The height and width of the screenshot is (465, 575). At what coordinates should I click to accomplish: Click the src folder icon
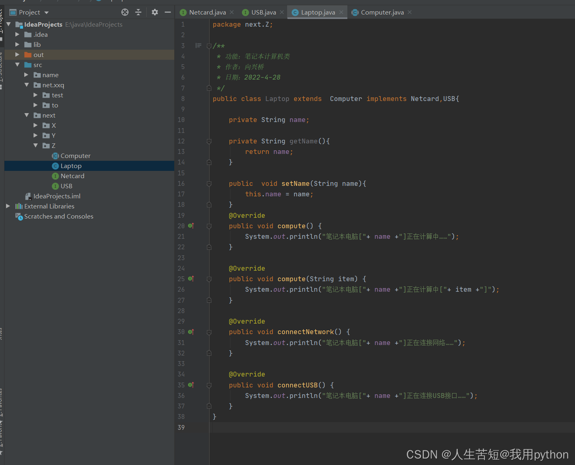pyautogui.click(x=28, y=65)
